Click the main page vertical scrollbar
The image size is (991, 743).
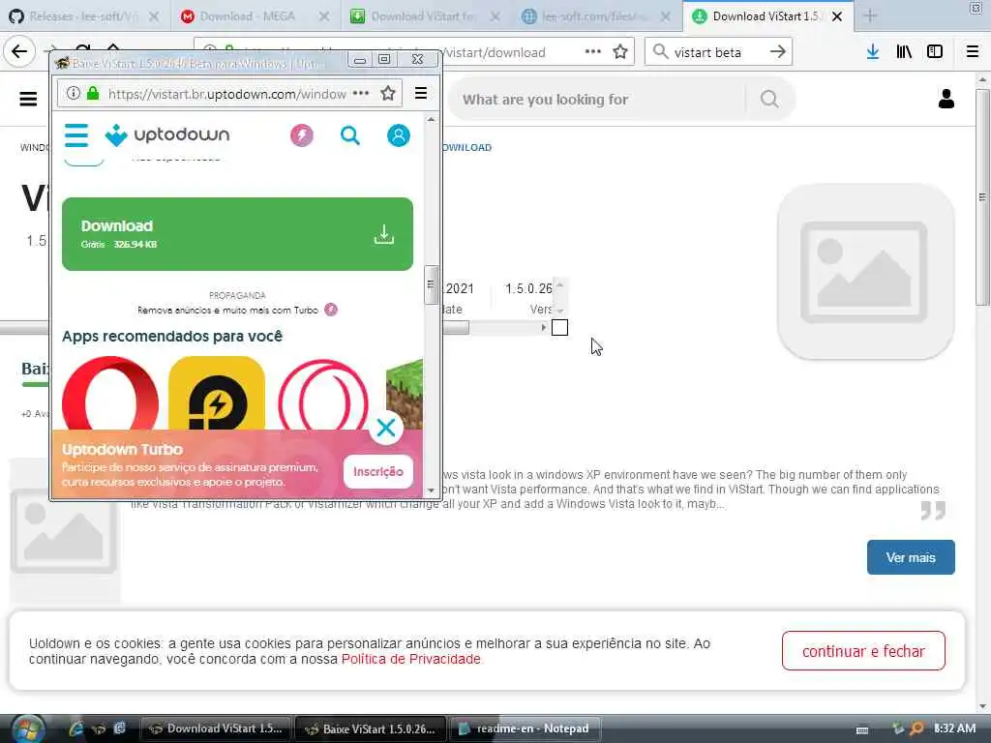pos(982,195)
